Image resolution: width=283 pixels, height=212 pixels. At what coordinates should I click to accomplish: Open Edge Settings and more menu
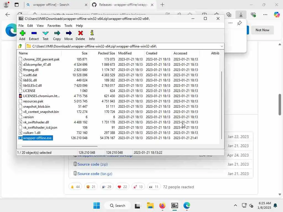[265, 15]
